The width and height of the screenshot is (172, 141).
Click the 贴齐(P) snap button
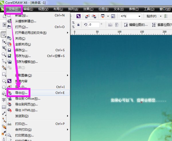[151, 16]
